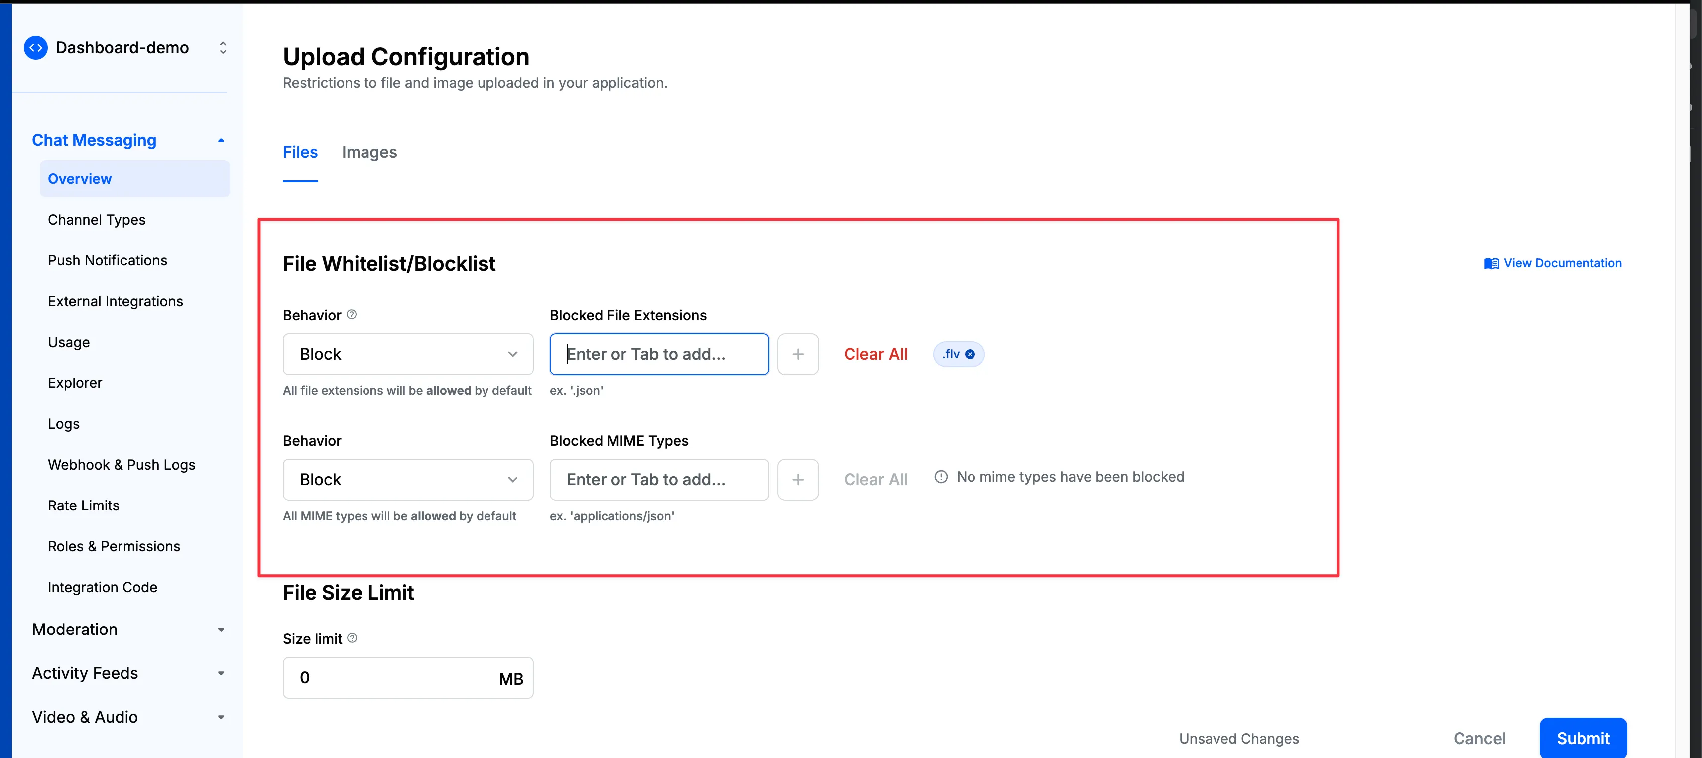The image size is (1702, 758).
Task: Click the book icon before View Documentation
Action: tap(1491, 263)
